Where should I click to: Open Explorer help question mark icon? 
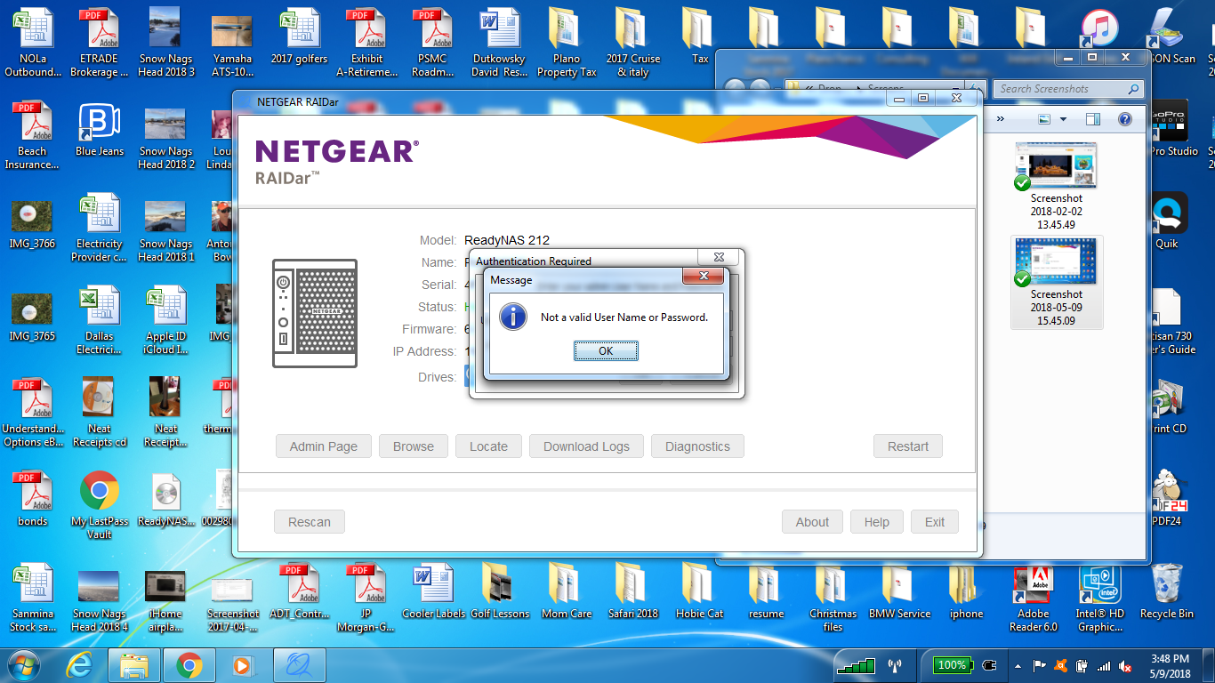pyautogui.click(x=1124, y=119)
